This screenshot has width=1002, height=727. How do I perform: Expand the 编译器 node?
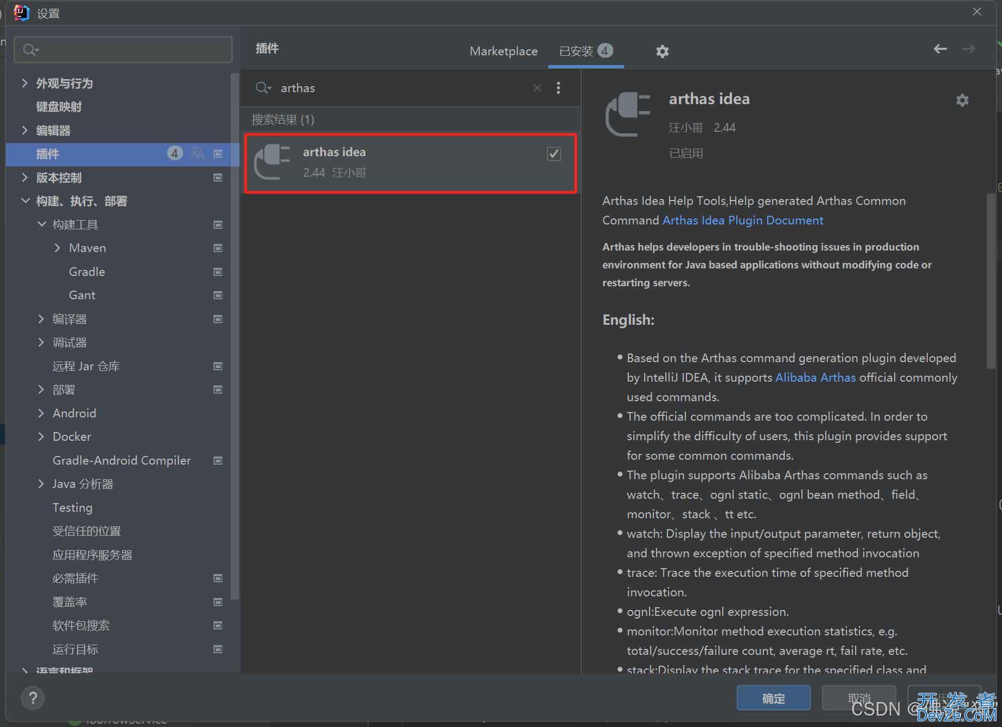click(41, 319)
